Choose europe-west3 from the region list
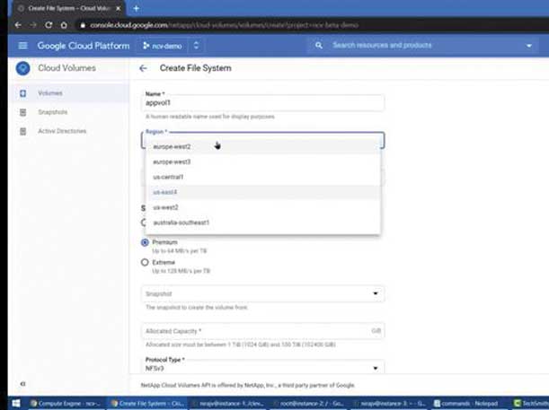 click(173, 161)
